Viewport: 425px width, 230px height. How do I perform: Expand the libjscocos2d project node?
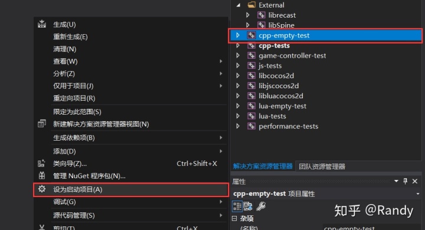[x=238, y=85]
